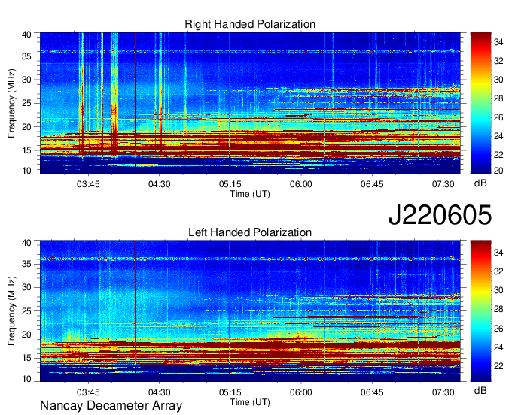Click the 40 MHz tick on the bottom frequency axis
512x415 pixels.
pos(27,243)
